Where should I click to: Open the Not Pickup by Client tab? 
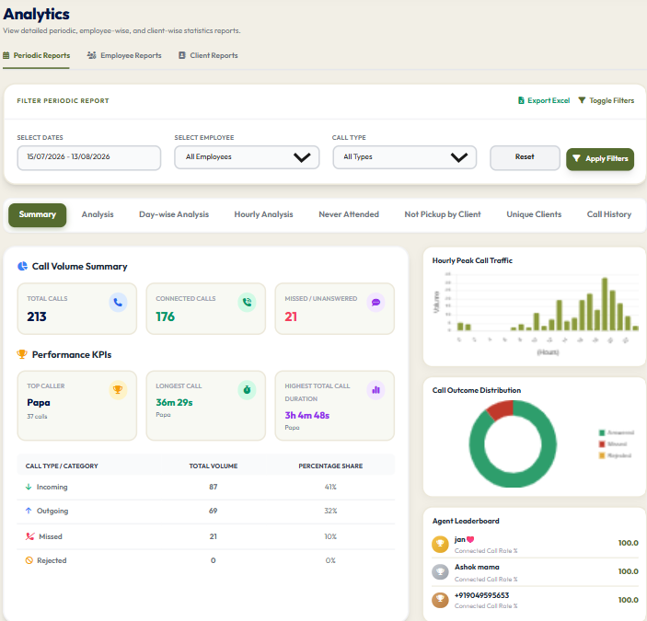pyautogui.click(x=443, y=214)
